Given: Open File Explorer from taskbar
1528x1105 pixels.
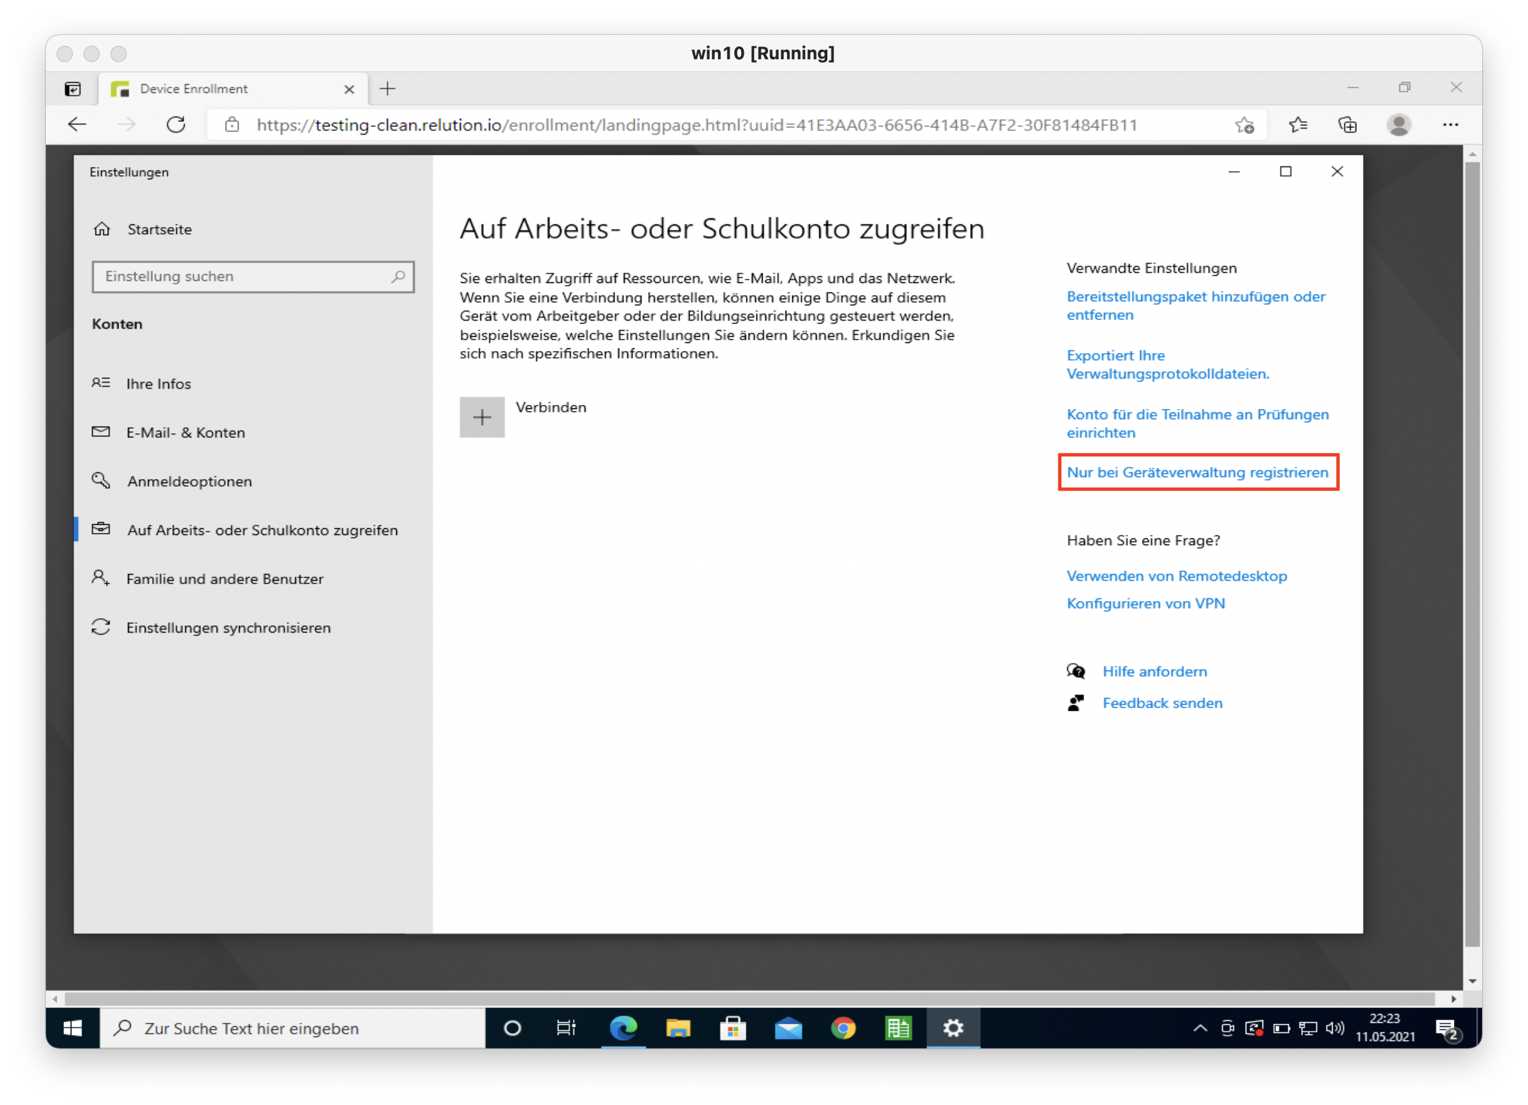Looking at the screenshot, I should point(678,1028).
